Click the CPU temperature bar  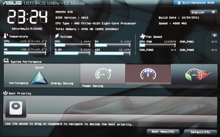[25, 45]
